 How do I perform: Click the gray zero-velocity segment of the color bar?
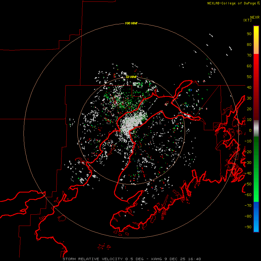coord(256,128)
